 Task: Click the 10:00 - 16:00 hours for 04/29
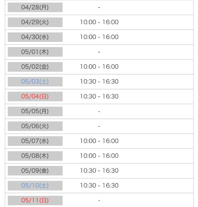coord(99,22)
